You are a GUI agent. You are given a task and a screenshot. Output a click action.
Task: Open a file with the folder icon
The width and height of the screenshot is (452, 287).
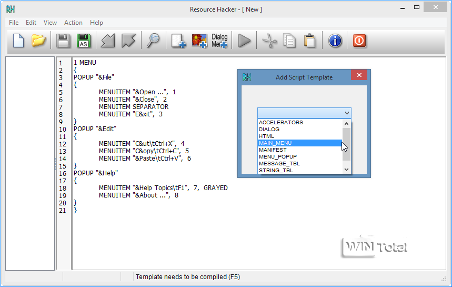39,41
